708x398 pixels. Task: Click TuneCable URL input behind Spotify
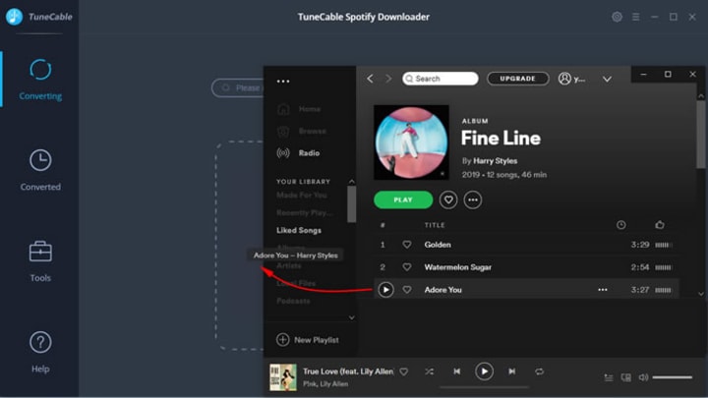[238, 87]
